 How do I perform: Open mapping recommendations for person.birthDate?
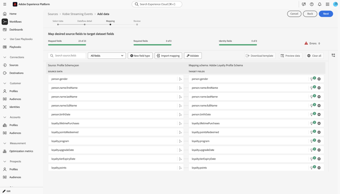click(x=313, y=114)
